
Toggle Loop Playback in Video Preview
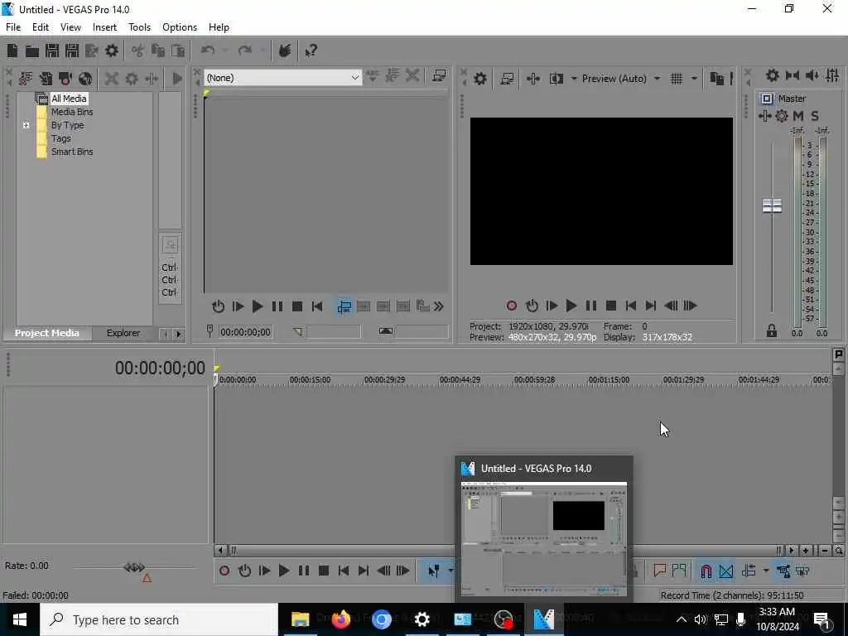(532, 306)
